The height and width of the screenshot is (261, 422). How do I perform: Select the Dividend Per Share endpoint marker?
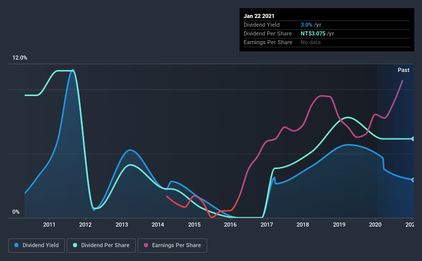(413, 139)
